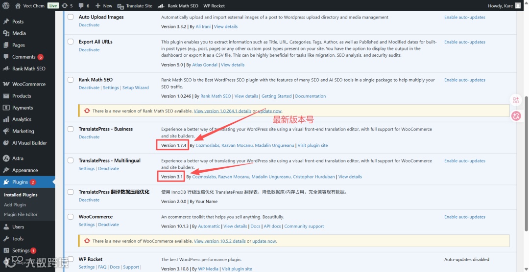Click Payments dollar icon in sidebar
529x272 pixels.
(x=6, y=108)
